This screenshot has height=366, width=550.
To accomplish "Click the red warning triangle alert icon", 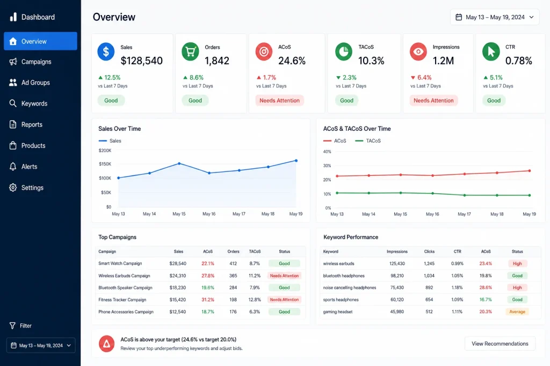I will coord(107,343).
